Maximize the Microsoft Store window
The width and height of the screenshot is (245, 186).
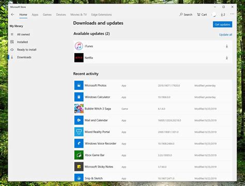pos(223,7)
